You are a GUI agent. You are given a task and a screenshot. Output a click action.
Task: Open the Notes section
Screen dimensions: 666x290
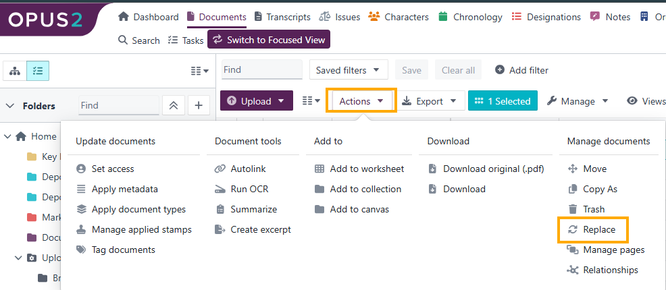pyautogui.click(x=610, y=17)
